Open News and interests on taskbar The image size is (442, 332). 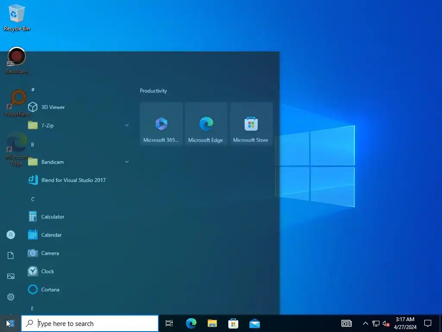pos(347,323)
